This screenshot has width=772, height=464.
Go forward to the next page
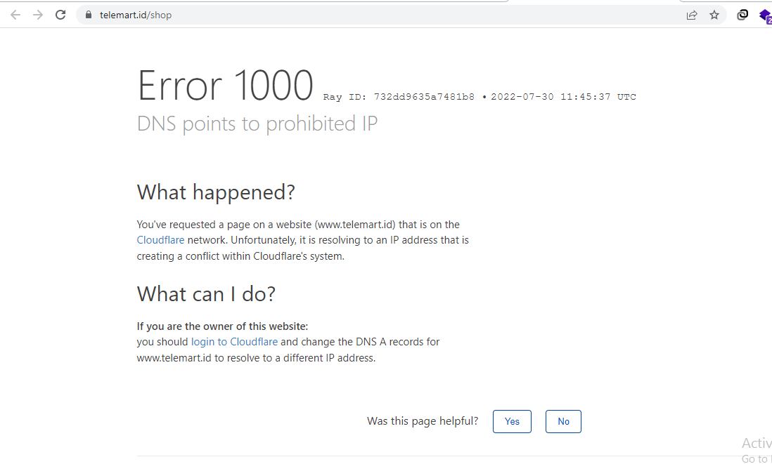pyautogui.click(x=38, y=15)
